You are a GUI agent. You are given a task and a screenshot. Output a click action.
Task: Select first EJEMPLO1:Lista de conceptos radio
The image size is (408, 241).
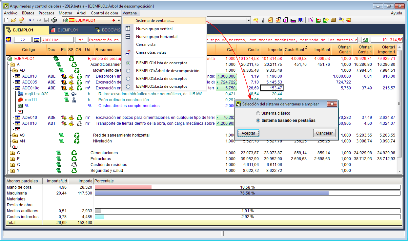(x=128, y=63)
